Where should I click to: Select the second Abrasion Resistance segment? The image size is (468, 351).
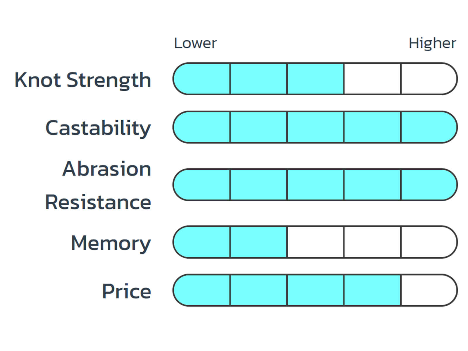coord(259,185)
